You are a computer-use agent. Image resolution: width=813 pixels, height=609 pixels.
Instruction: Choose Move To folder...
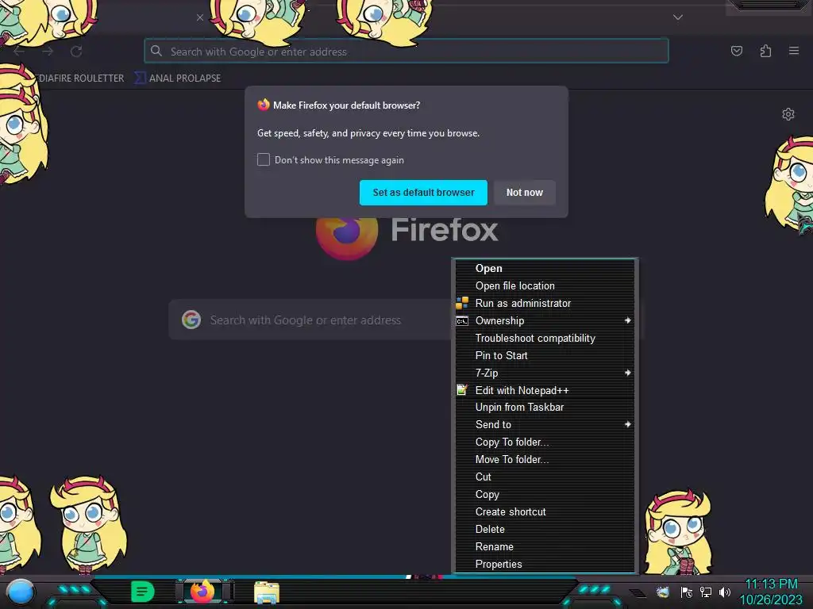[x=545, y=459]
